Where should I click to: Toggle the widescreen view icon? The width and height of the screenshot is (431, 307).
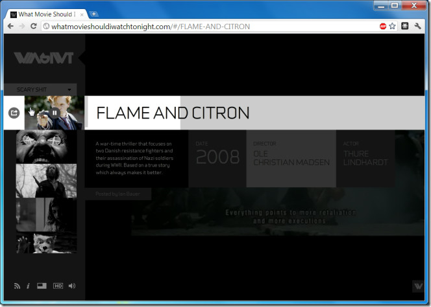coord(42,286)
